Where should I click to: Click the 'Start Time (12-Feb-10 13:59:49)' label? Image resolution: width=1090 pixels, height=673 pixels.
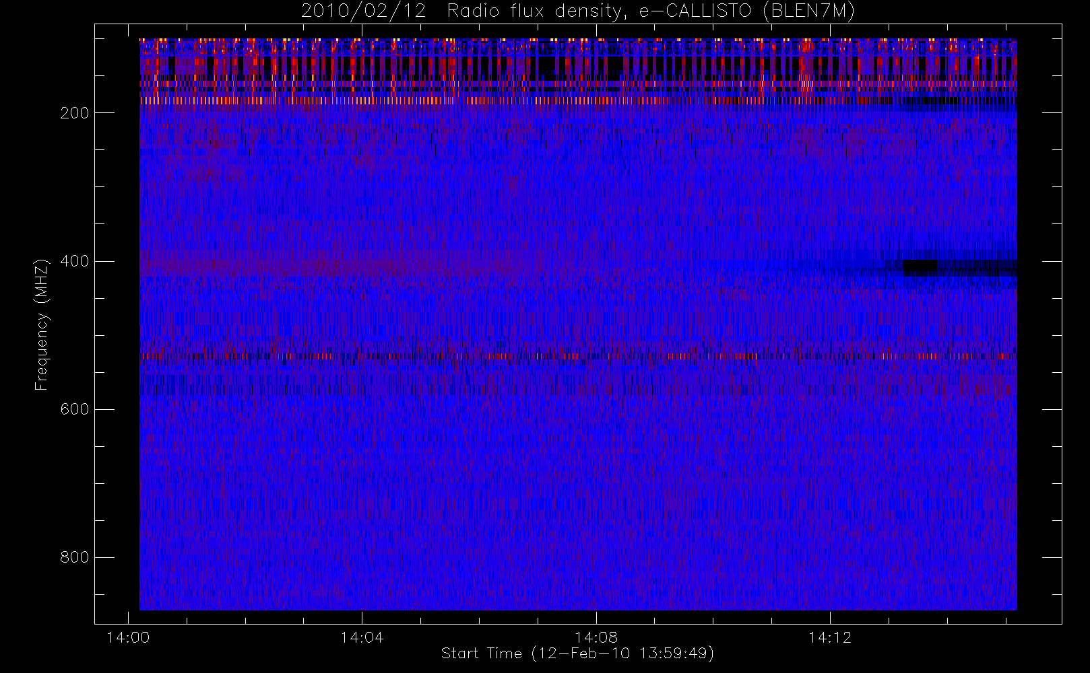(x=577, y=653)
